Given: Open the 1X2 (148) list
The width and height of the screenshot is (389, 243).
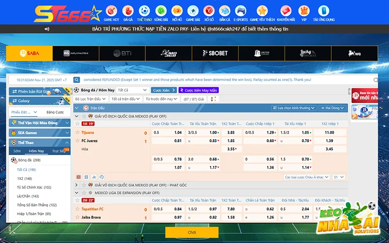Looking at the screenshot, I should (24, 178).
